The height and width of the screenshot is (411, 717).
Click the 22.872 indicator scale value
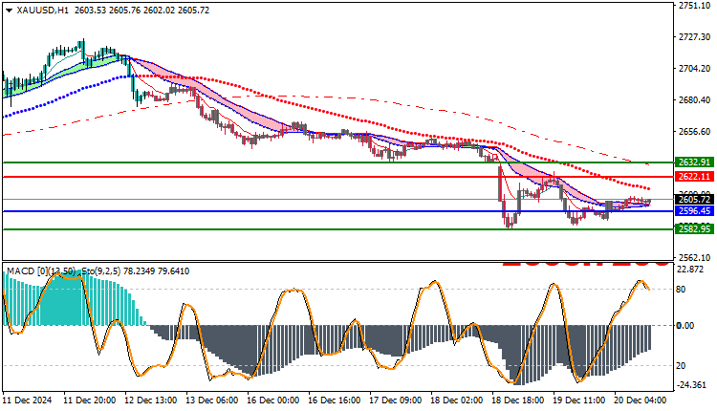690,270
